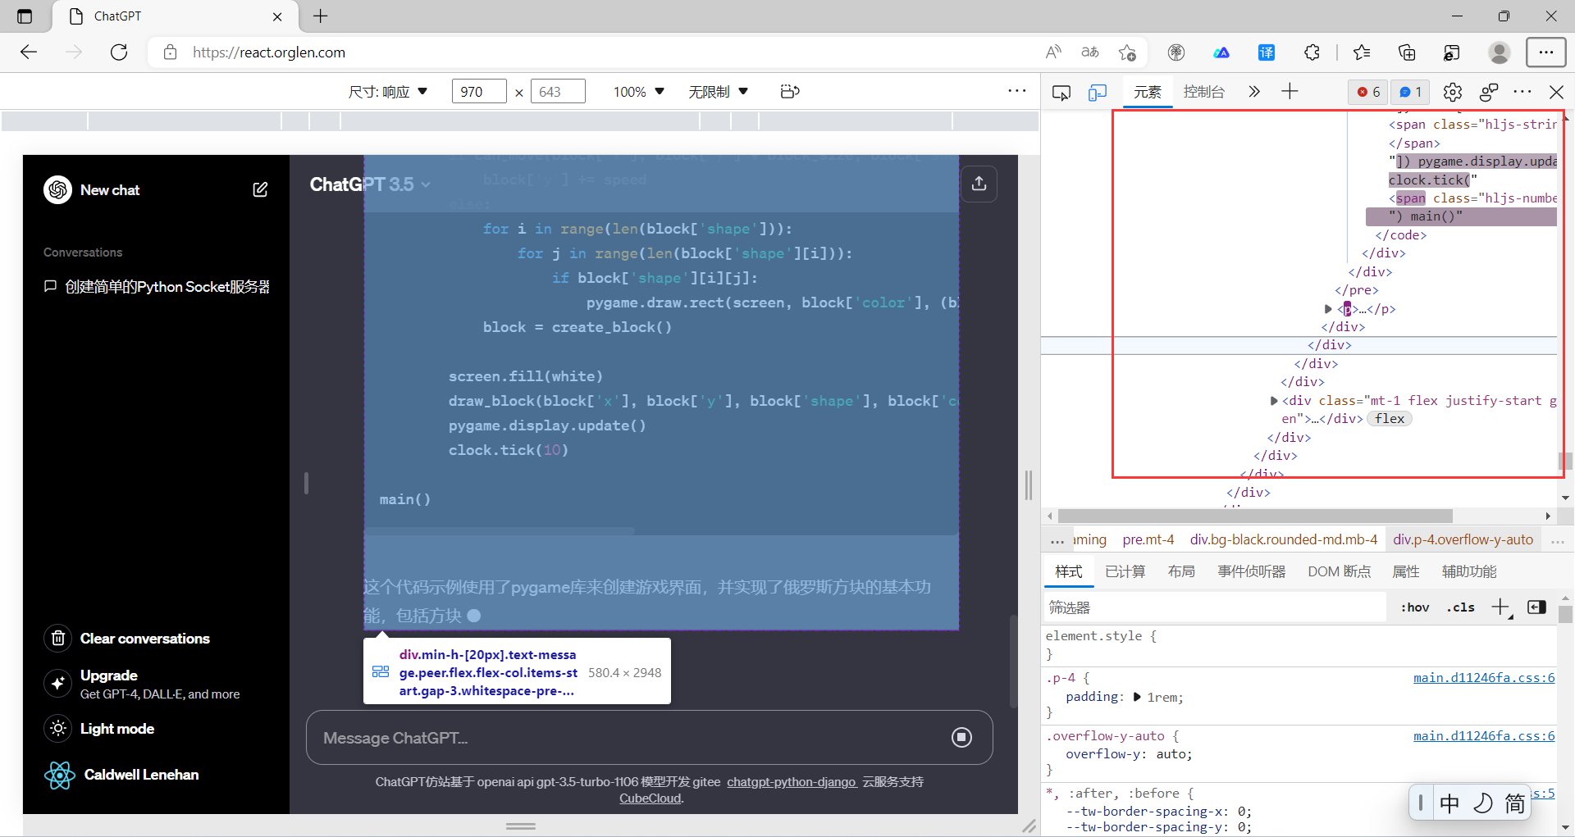Click the browser profile avatar
Viewport: 1575px width, 837px height.
coord(1500,52)
